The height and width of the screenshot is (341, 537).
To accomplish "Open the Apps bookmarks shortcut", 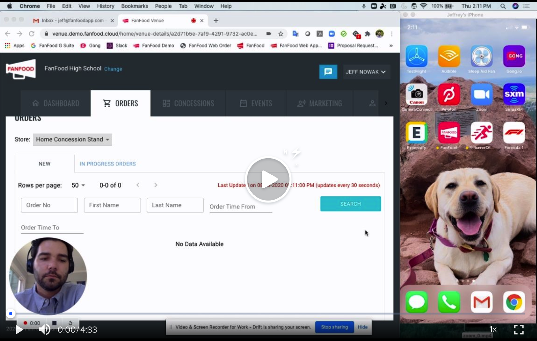I will [x=15, y=46].
